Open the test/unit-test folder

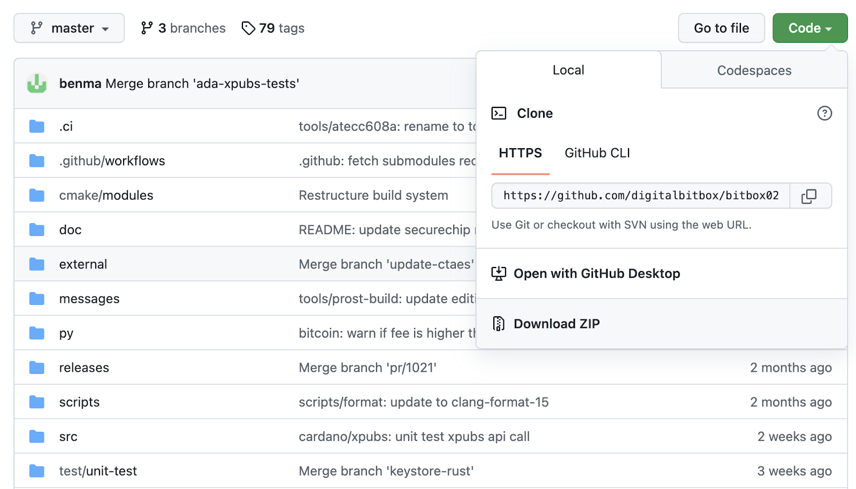coord(98,471)
